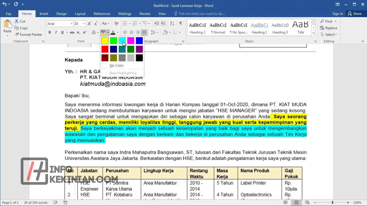Open the File tab

point(9,14)
